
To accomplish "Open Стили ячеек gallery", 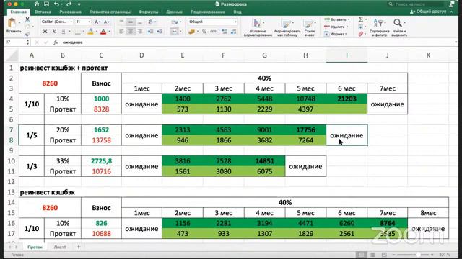I will (x=309, y=27).
